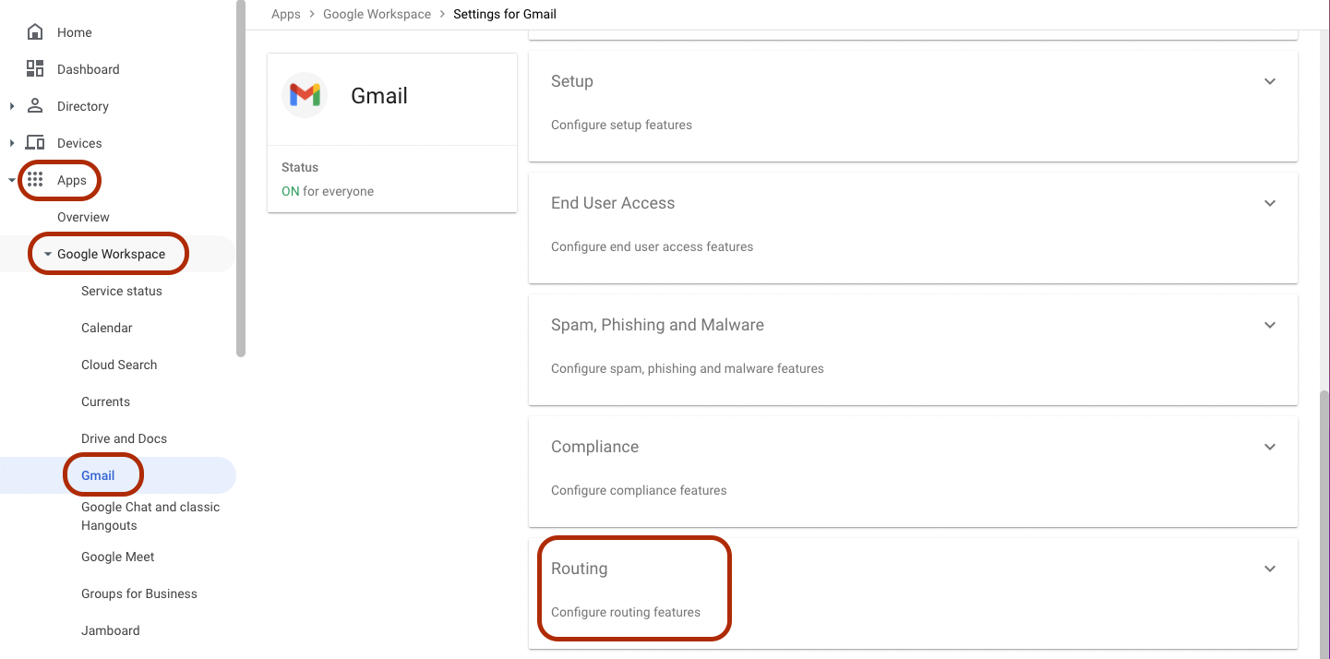Click the Apps breadcrumb link

click(x=285, y=14)
